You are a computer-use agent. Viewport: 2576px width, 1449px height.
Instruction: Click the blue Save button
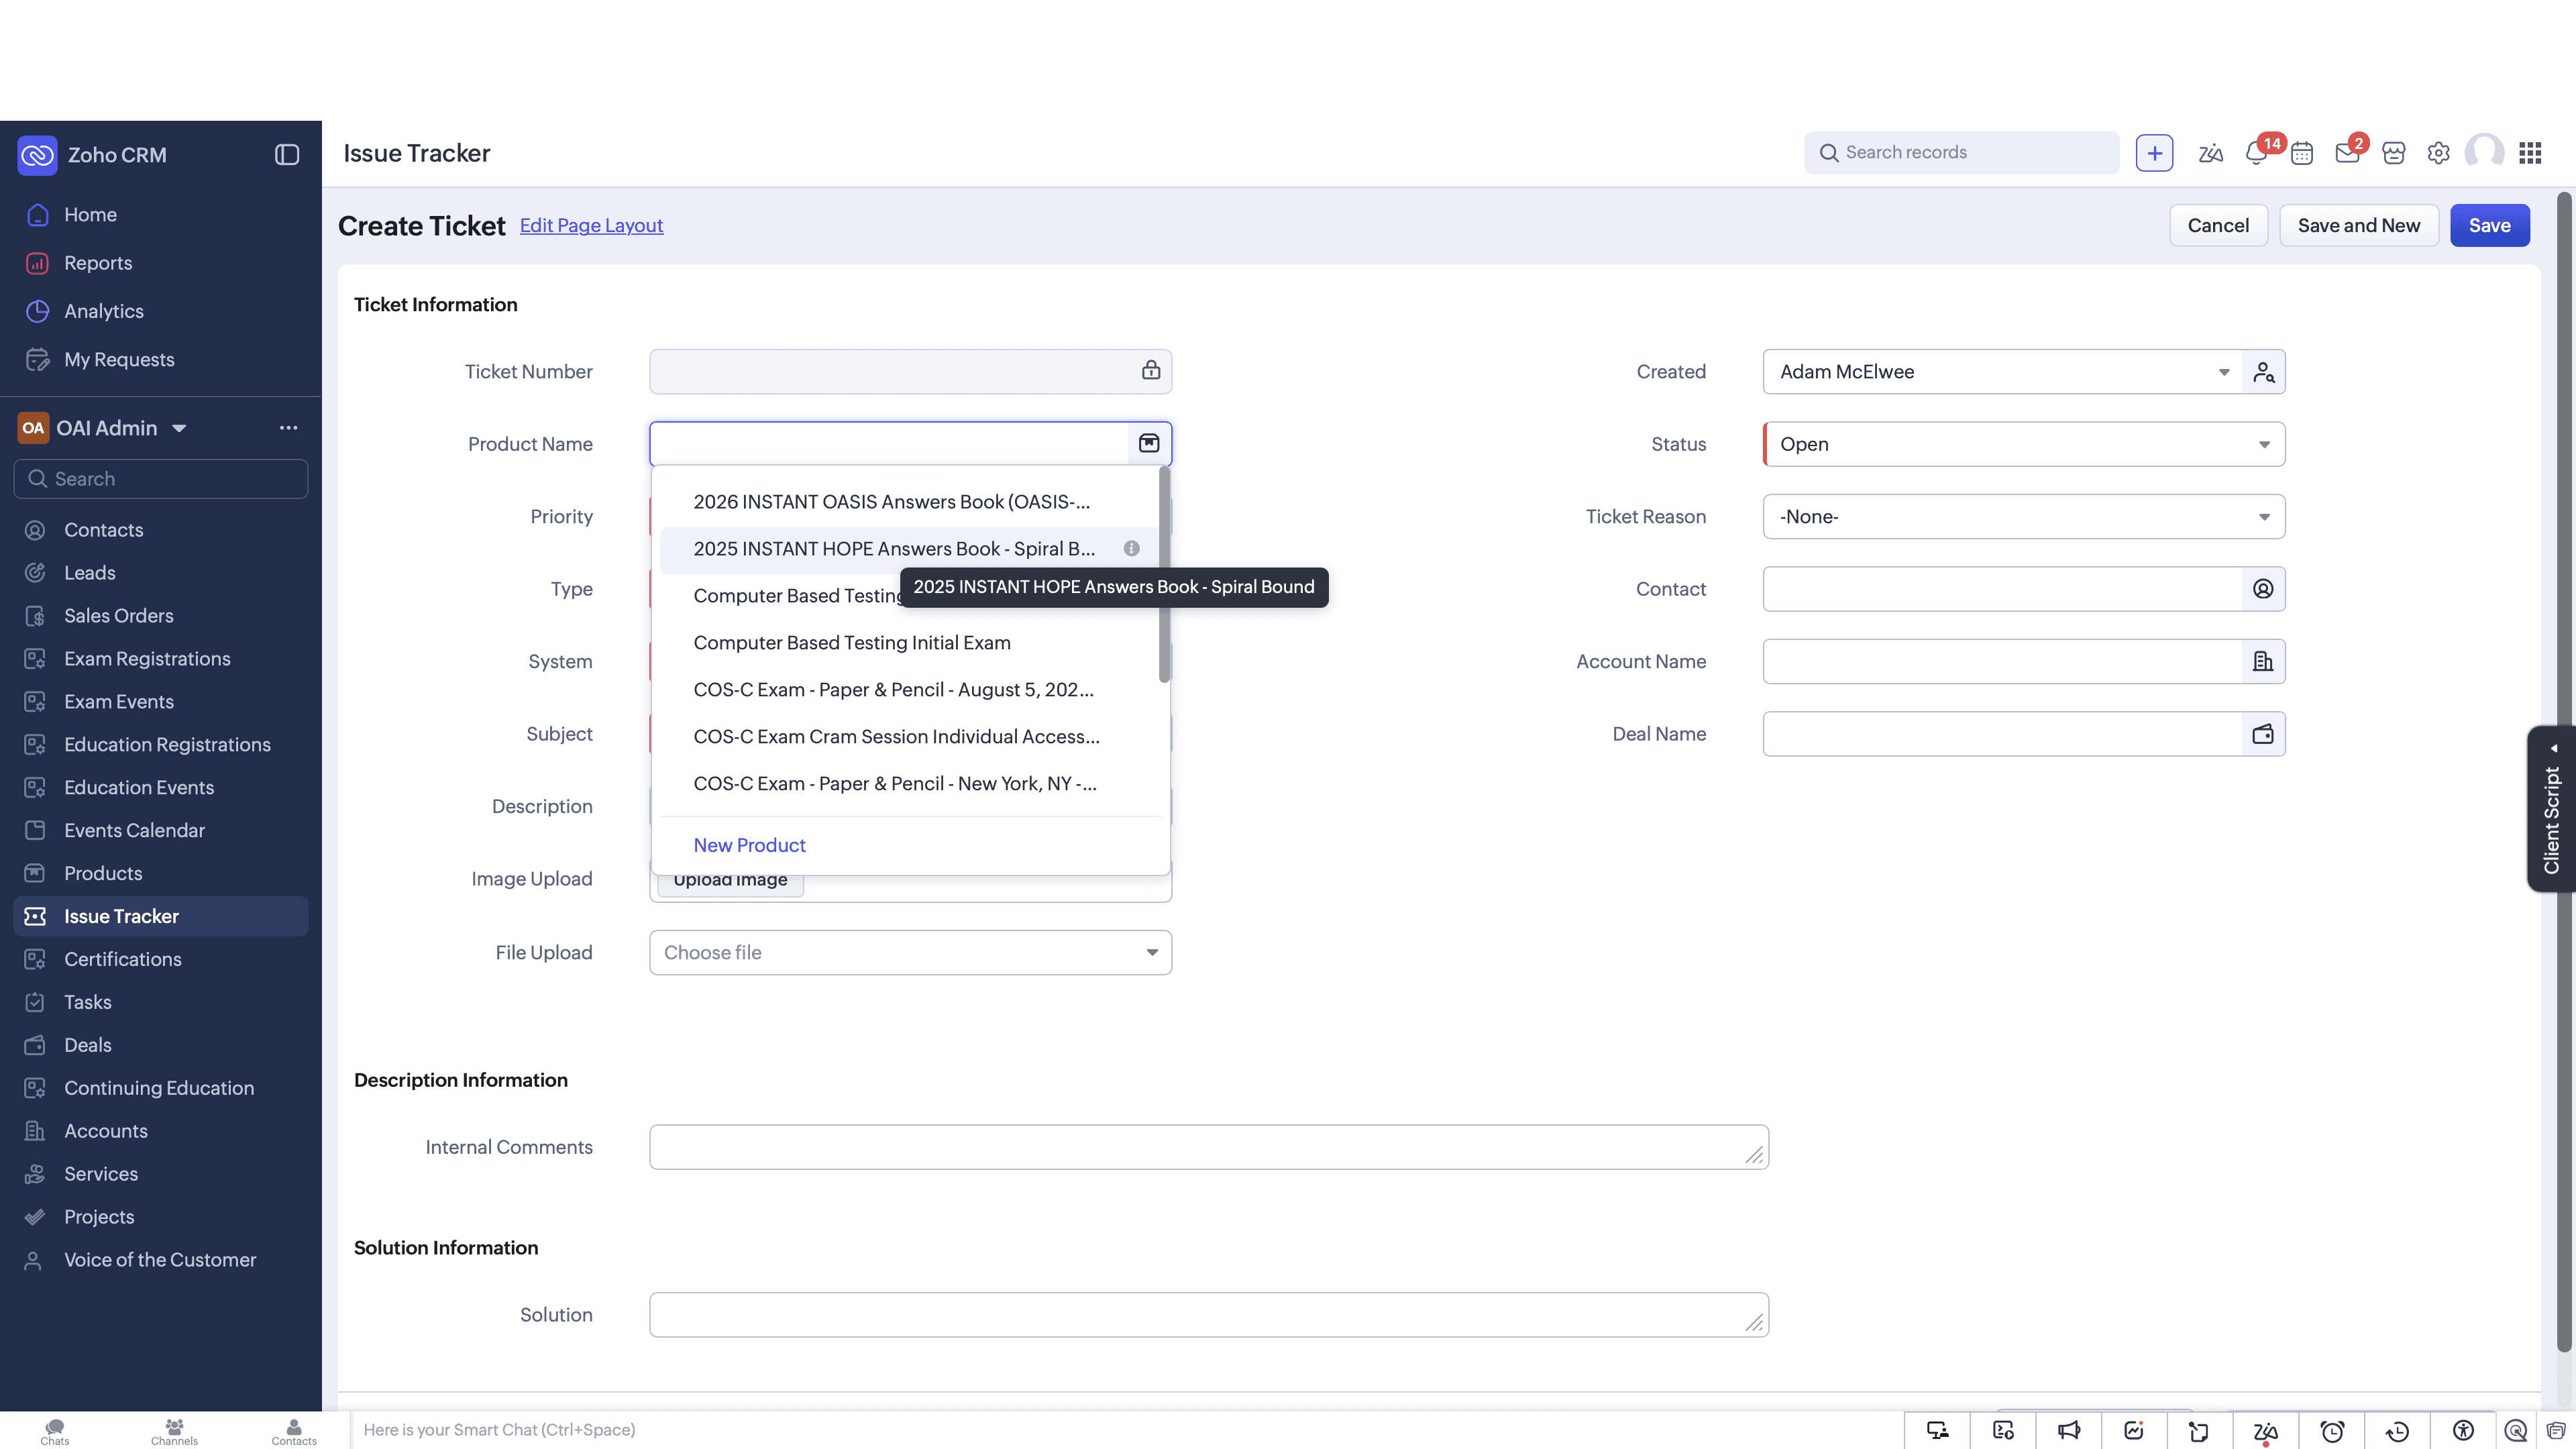tap(2489, 225)
